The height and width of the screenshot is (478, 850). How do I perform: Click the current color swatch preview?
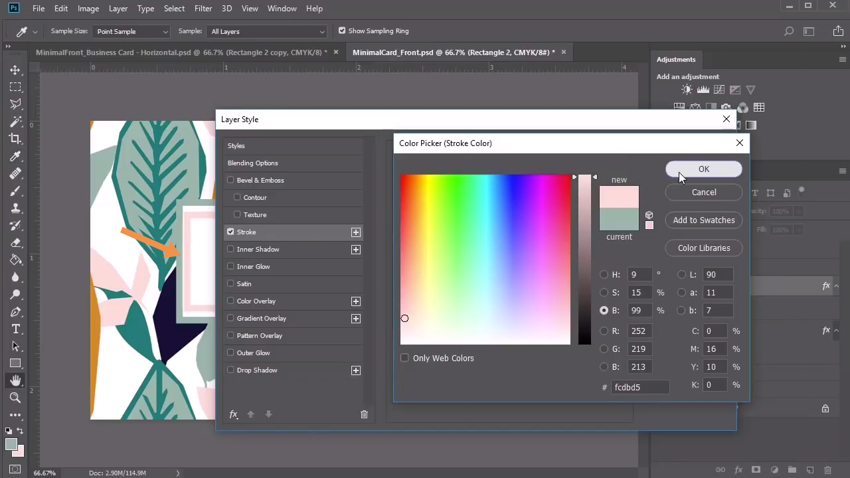pos(619,219)
